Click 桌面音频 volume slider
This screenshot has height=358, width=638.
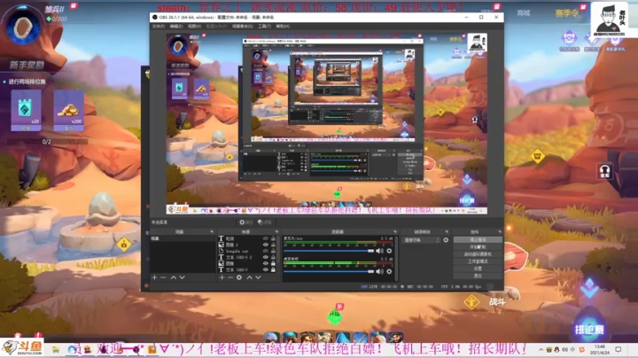coord(329,271)
